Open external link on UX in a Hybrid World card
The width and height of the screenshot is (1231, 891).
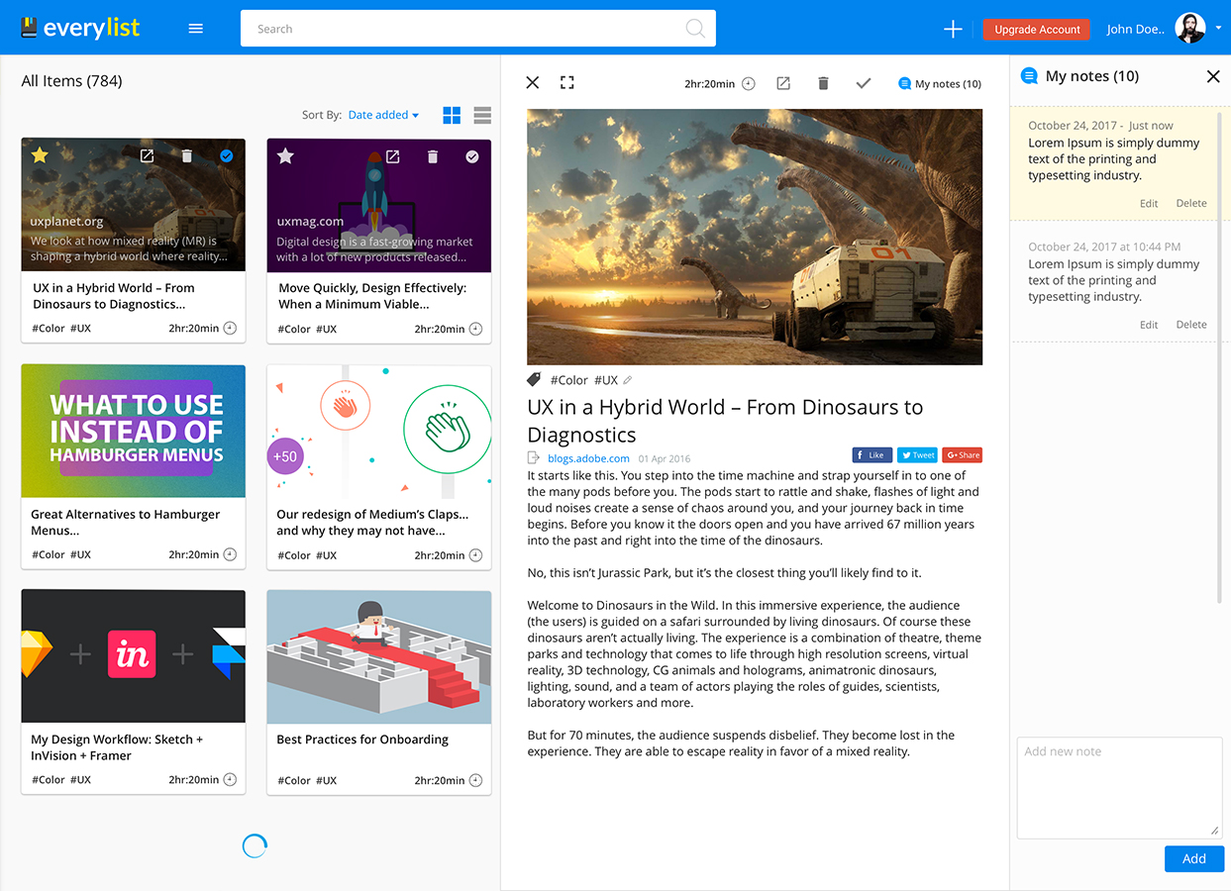pyautogui.click(x=147, y=156)
